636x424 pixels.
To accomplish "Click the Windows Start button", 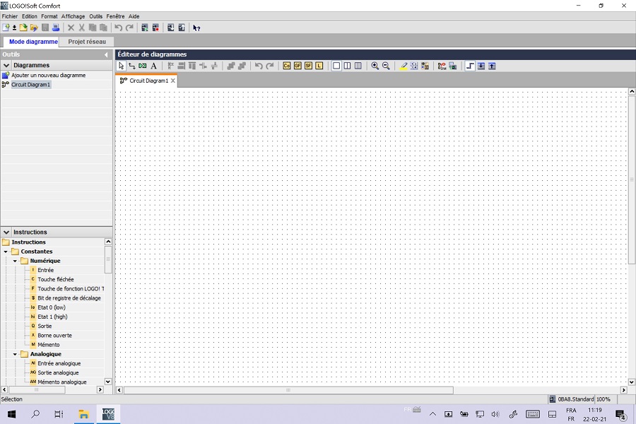I will tap(11, 414).
